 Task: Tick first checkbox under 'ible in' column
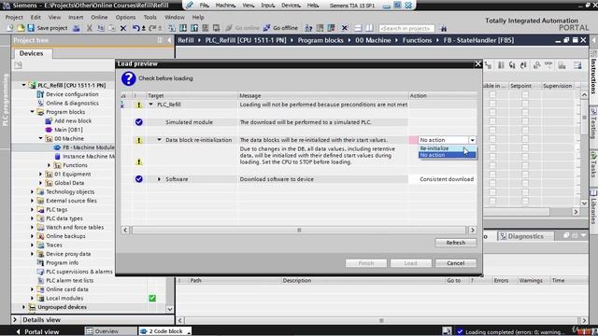point(492,94)
